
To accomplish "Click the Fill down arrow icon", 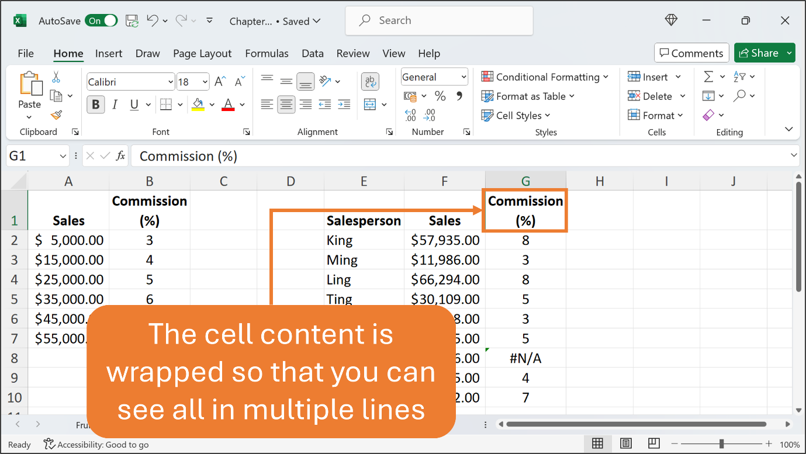I will (x=708, y=96).
